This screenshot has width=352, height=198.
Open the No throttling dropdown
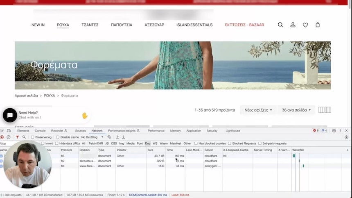click(x=93, y=137)
